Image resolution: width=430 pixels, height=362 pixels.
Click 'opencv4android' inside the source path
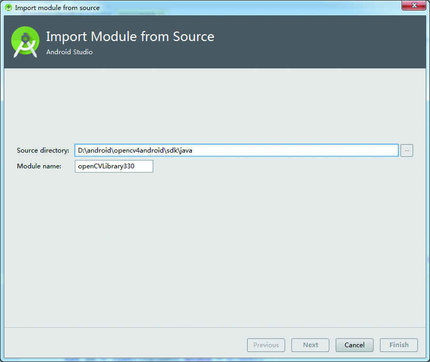[139, 150]
